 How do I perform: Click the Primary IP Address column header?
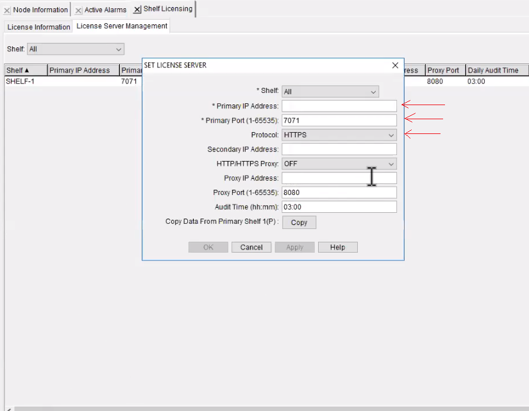tap(83, 70)
